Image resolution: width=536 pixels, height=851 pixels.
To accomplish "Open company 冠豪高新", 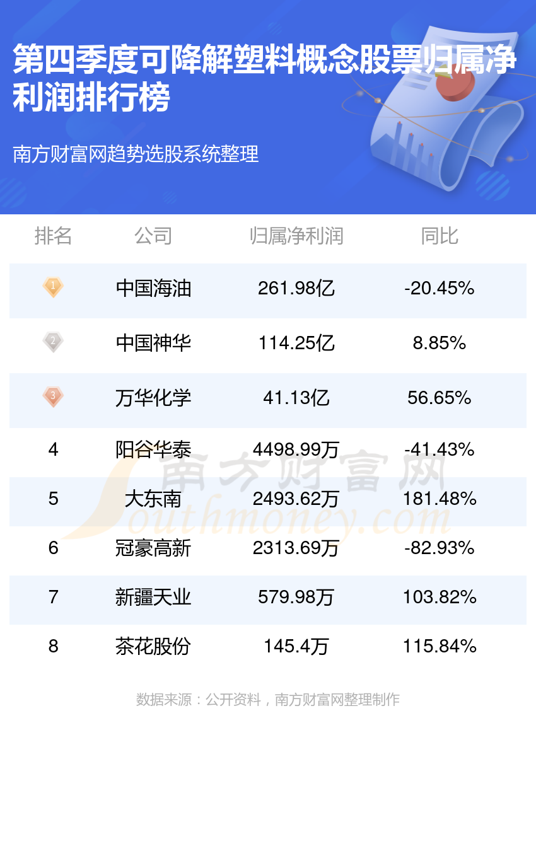I will pos(153,548).
